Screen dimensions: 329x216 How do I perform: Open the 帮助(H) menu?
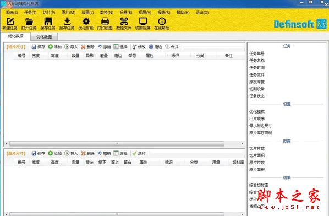183,13
